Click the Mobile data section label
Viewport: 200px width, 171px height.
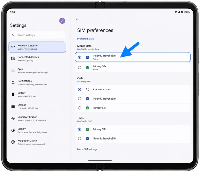84,46
